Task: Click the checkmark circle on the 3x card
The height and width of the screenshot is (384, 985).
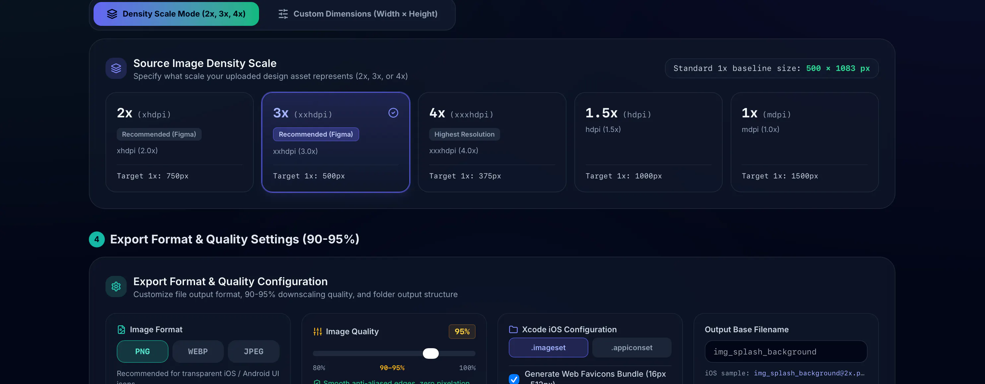Action: (393, 113)
